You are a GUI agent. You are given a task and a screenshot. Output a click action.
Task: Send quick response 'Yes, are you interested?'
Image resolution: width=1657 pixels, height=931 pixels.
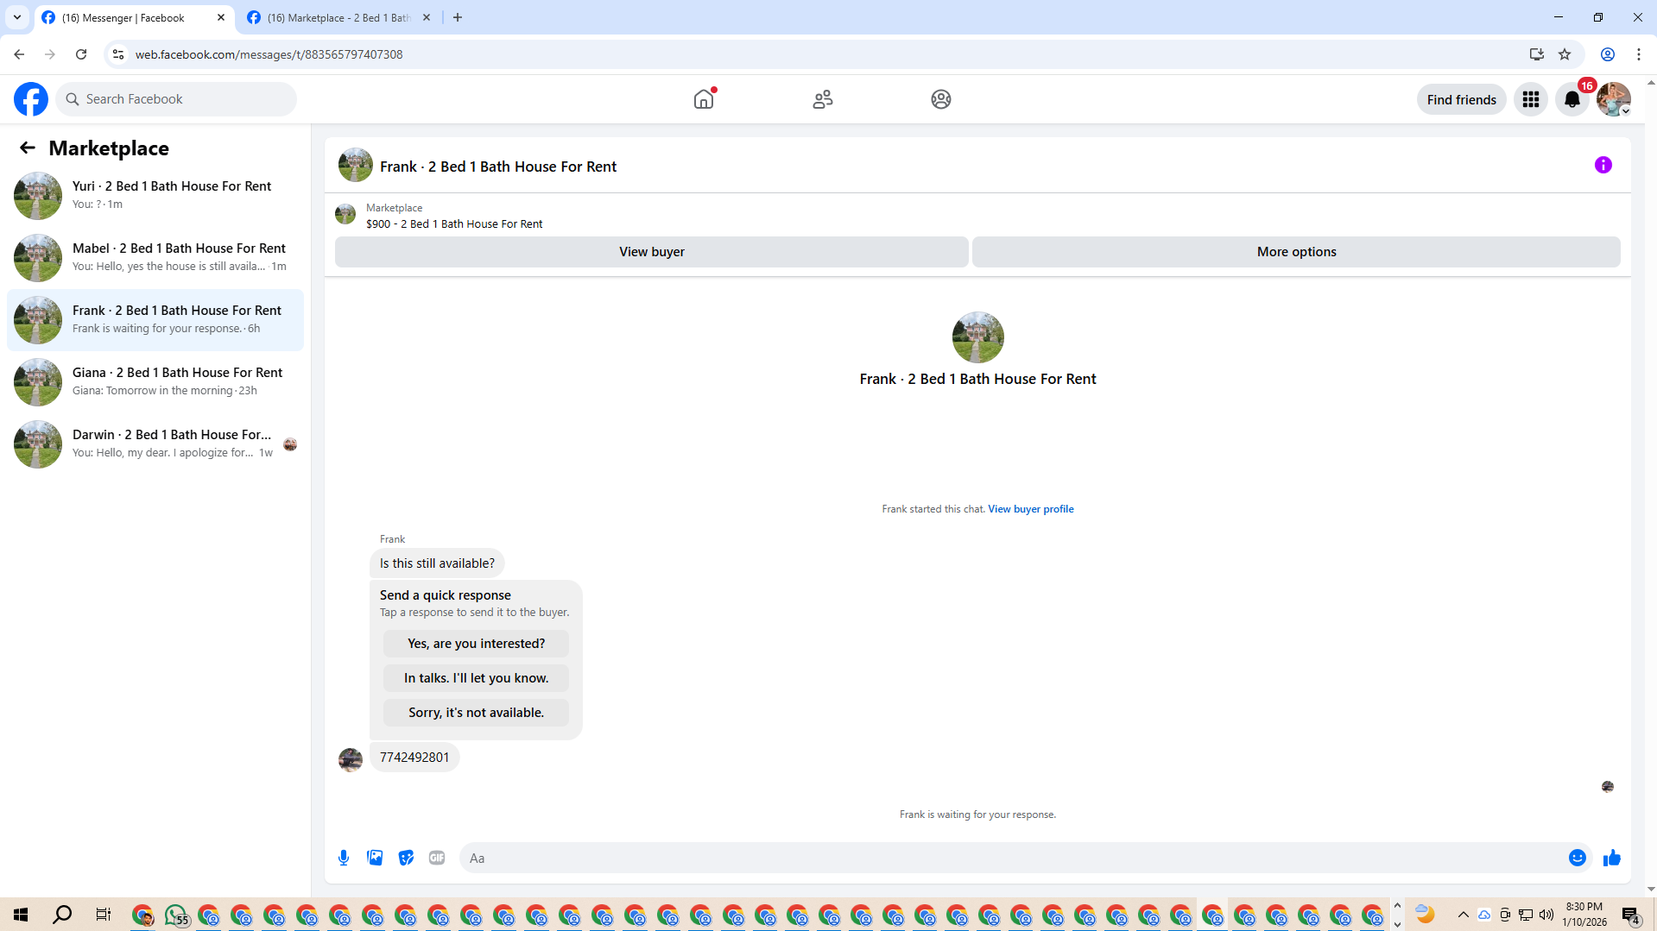point(477,644)
